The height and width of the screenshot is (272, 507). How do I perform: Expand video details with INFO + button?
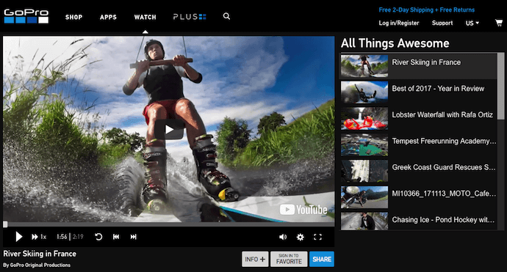pos(255,259)
